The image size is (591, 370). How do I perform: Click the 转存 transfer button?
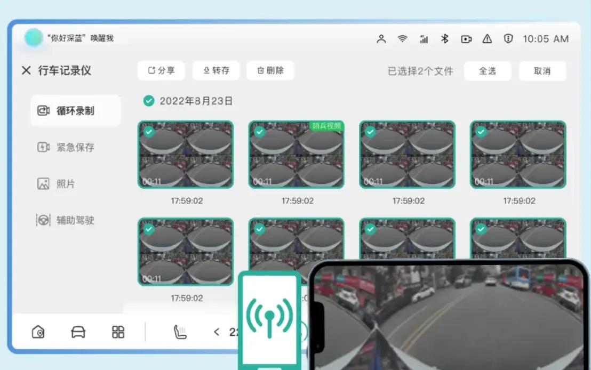(x=216, y=70)
